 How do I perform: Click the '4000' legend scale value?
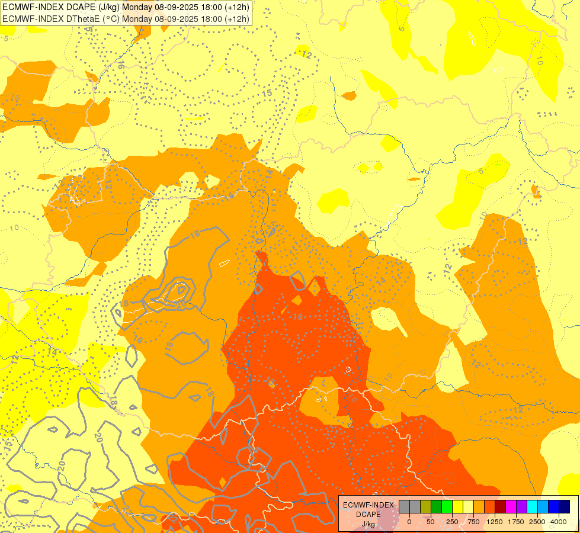tap(559, 522)
